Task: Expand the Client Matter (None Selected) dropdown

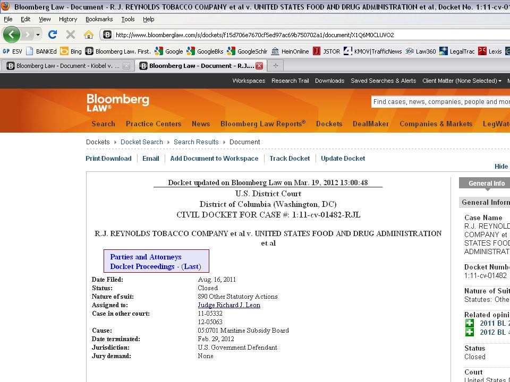Action: 462,81
